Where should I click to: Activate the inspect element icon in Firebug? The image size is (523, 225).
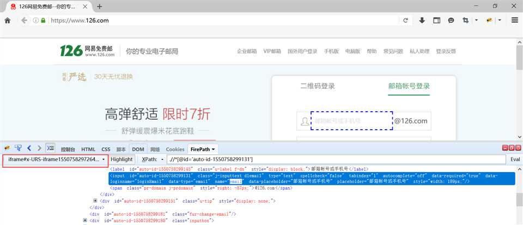coord(18,148)
